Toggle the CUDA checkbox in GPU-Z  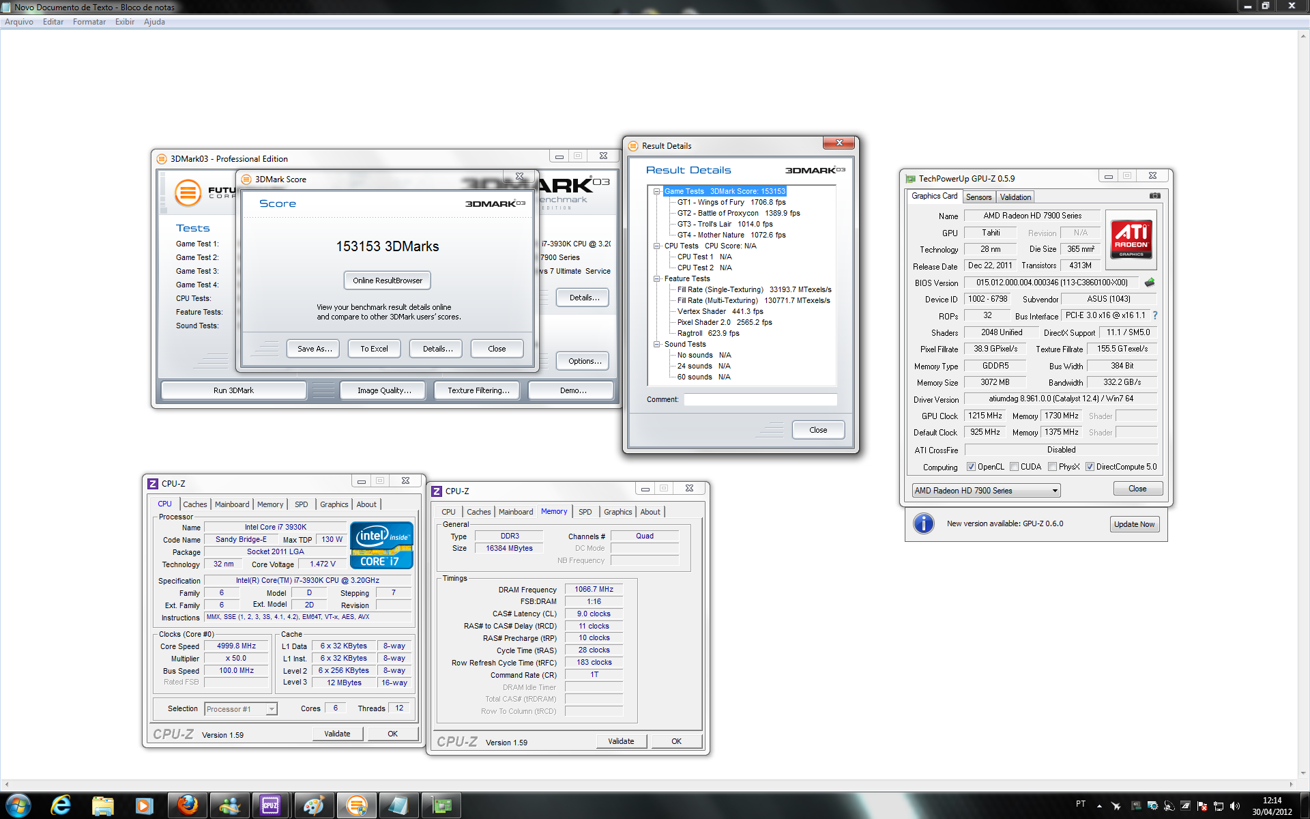(x=1014, y=467)
